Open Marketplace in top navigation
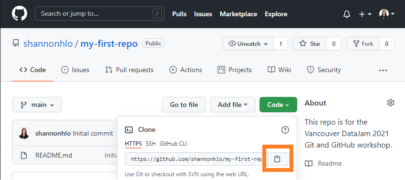The width and height of the screenshot is (405, 180). [238, 14]
